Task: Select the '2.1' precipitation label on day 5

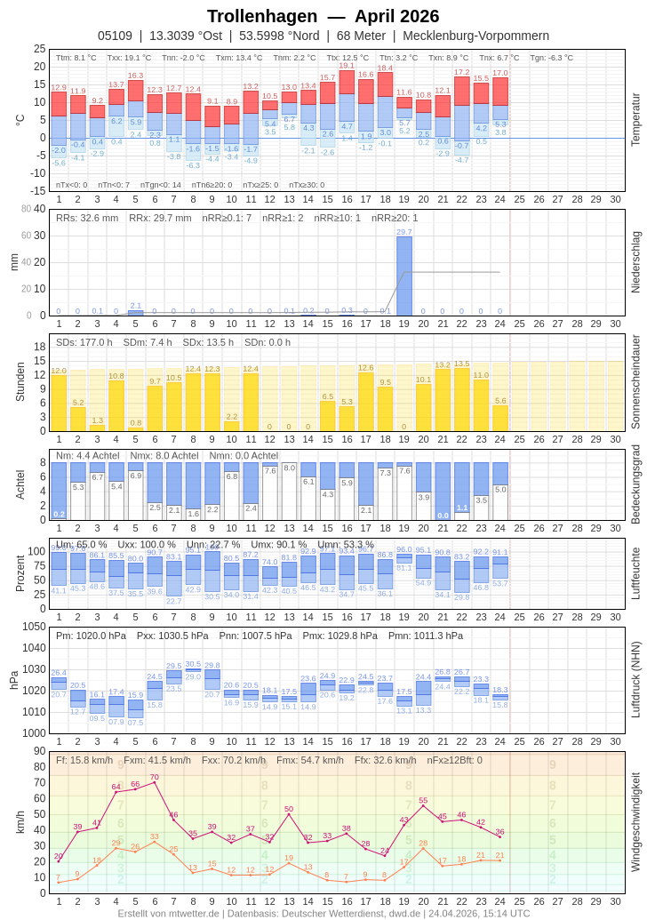Action: tap(135, 306)
